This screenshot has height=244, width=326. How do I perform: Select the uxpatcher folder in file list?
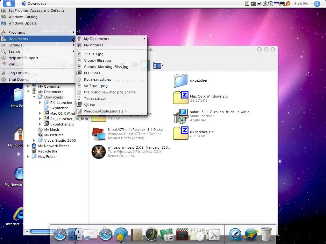(x=191, y=80)
